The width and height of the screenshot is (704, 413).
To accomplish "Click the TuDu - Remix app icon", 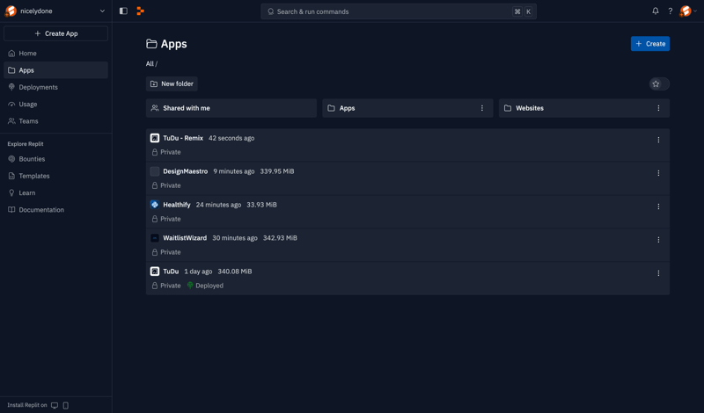I will tap(155, 138).
